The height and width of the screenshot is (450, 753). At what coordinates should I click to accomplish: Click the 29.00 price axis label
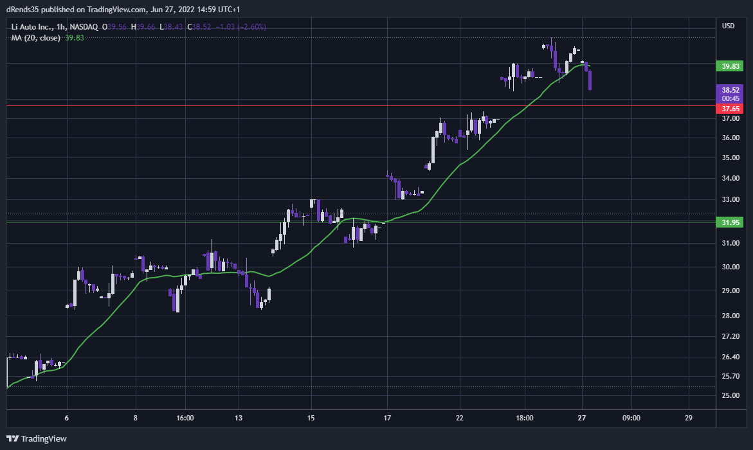pyautogui.click(x=730, y=291)
